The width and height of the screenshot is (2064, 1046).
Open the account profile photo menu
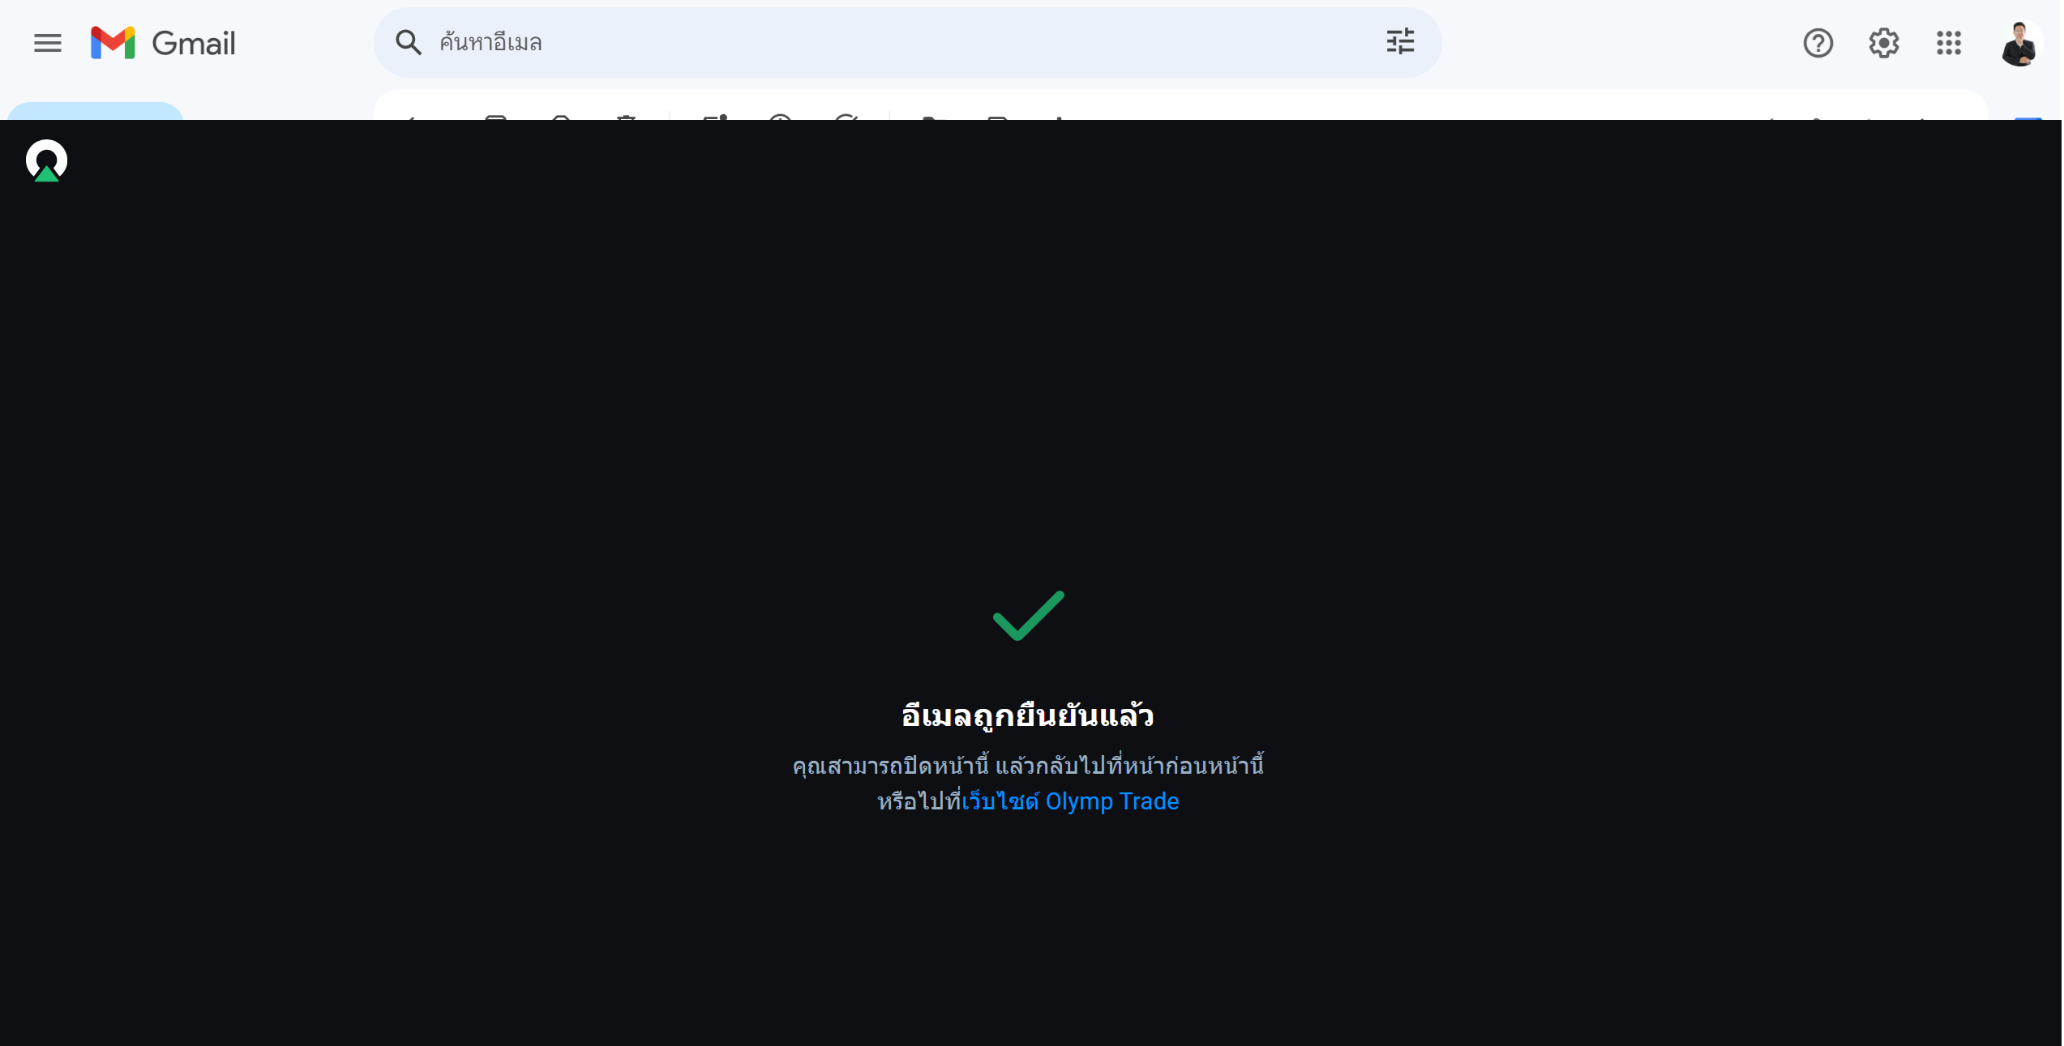coord(2020,44)
